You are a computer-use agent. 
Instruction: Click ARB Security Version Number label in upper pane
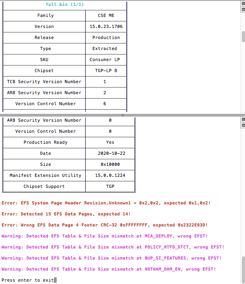(x=44, y=93)
